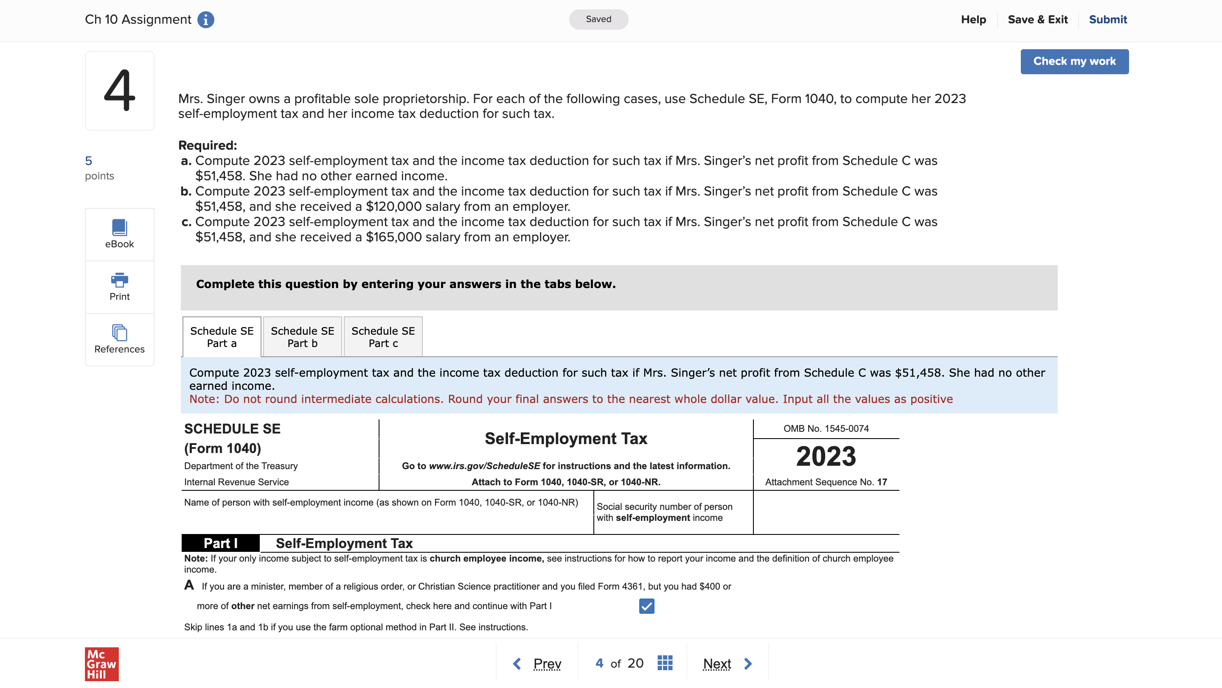The height and width of the screenshot is (688, 1222).
Task: Click the next question arrow
Action: pyautogui.click(x=748, y=663)
